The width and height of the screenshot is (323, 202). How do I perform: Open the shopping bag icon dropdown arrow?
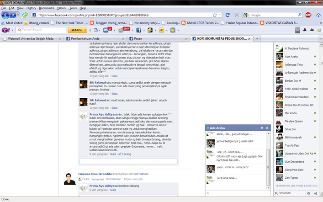[x=178, y=30]
